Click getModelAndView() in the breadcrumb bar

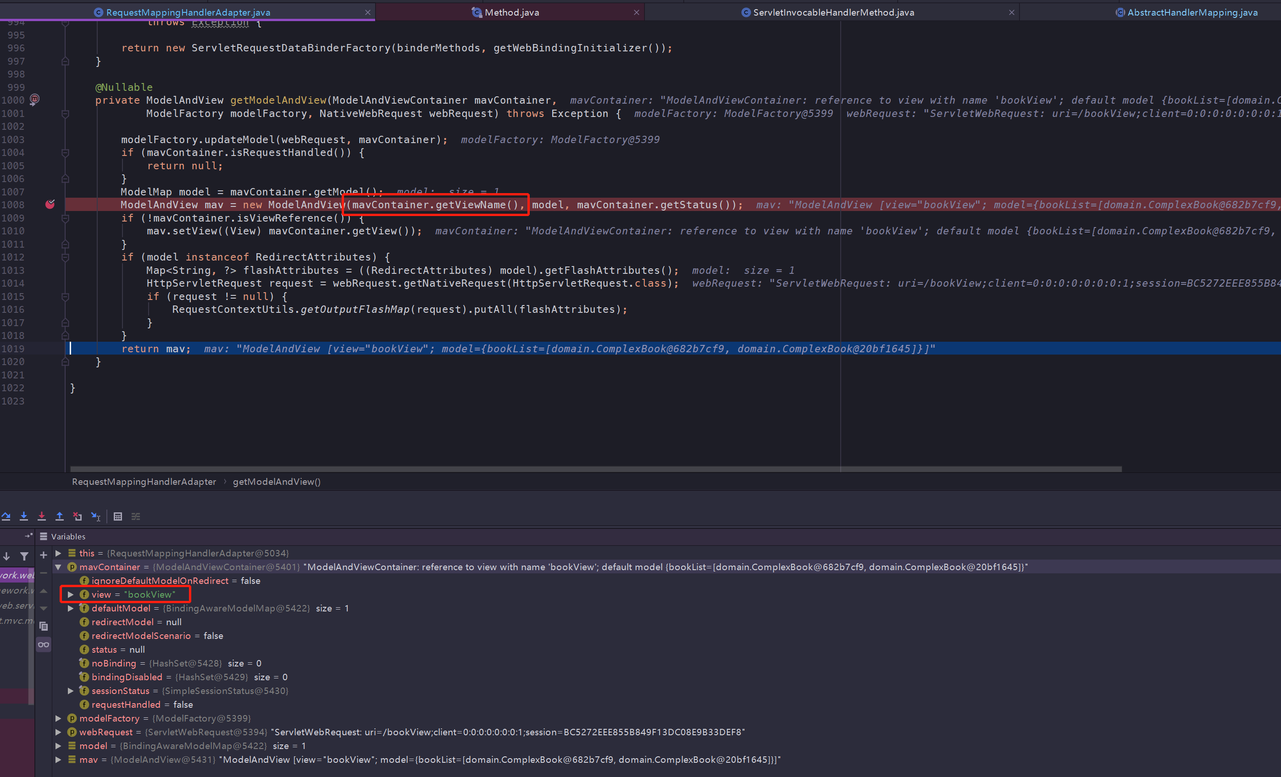coord(277,482)
